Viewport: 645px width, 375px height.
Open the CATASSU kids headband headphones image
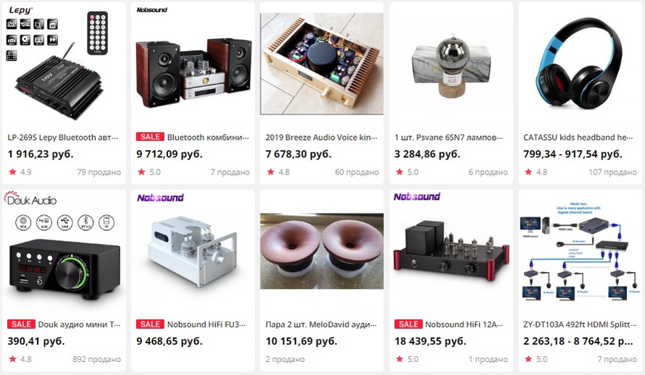580,64
